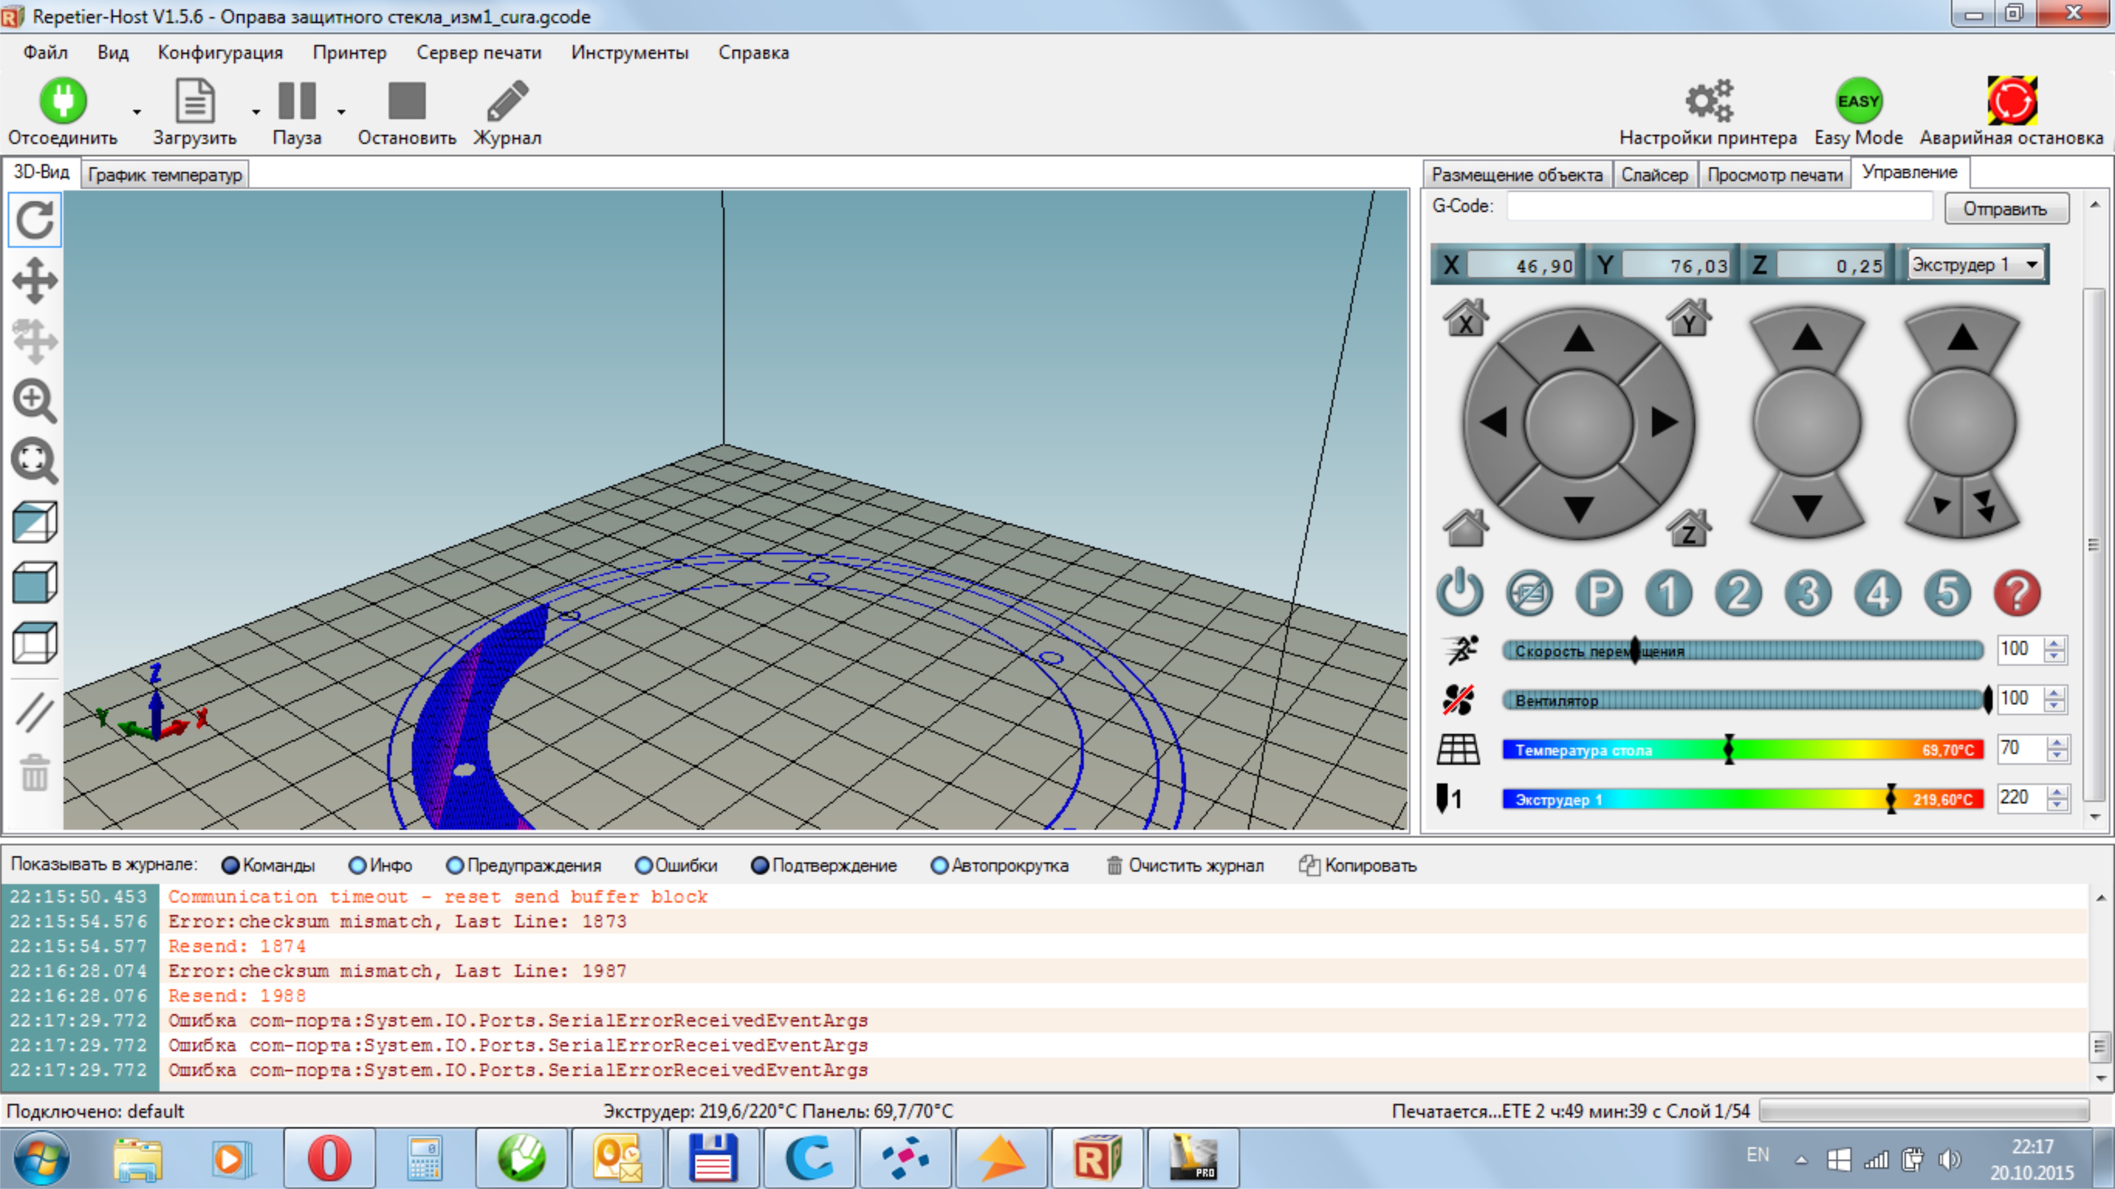
Task: Enable Autoscroll in the log
Action: [x=939, y=866]
